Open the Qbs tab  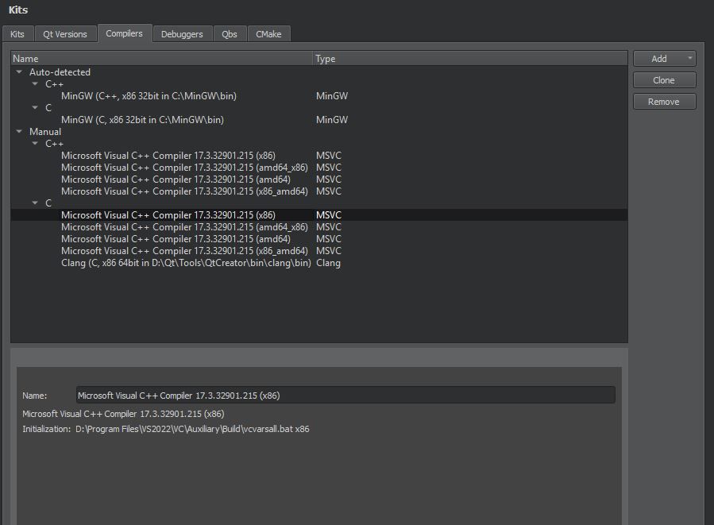coord(230,34)
